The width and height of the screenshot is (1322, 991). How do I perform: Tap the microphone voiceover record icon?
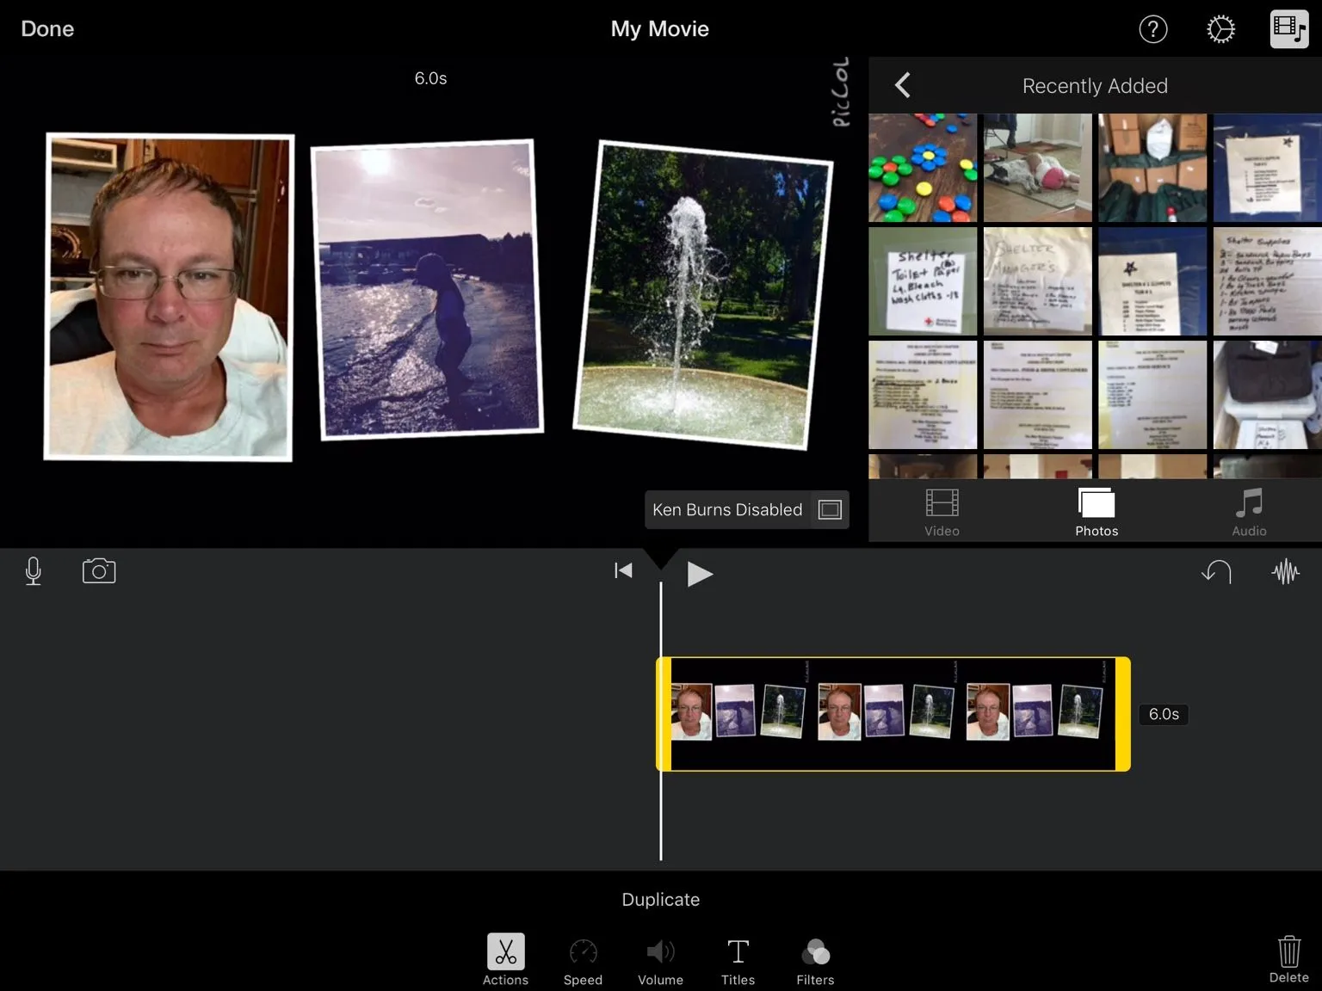click(x=34, y=571)
